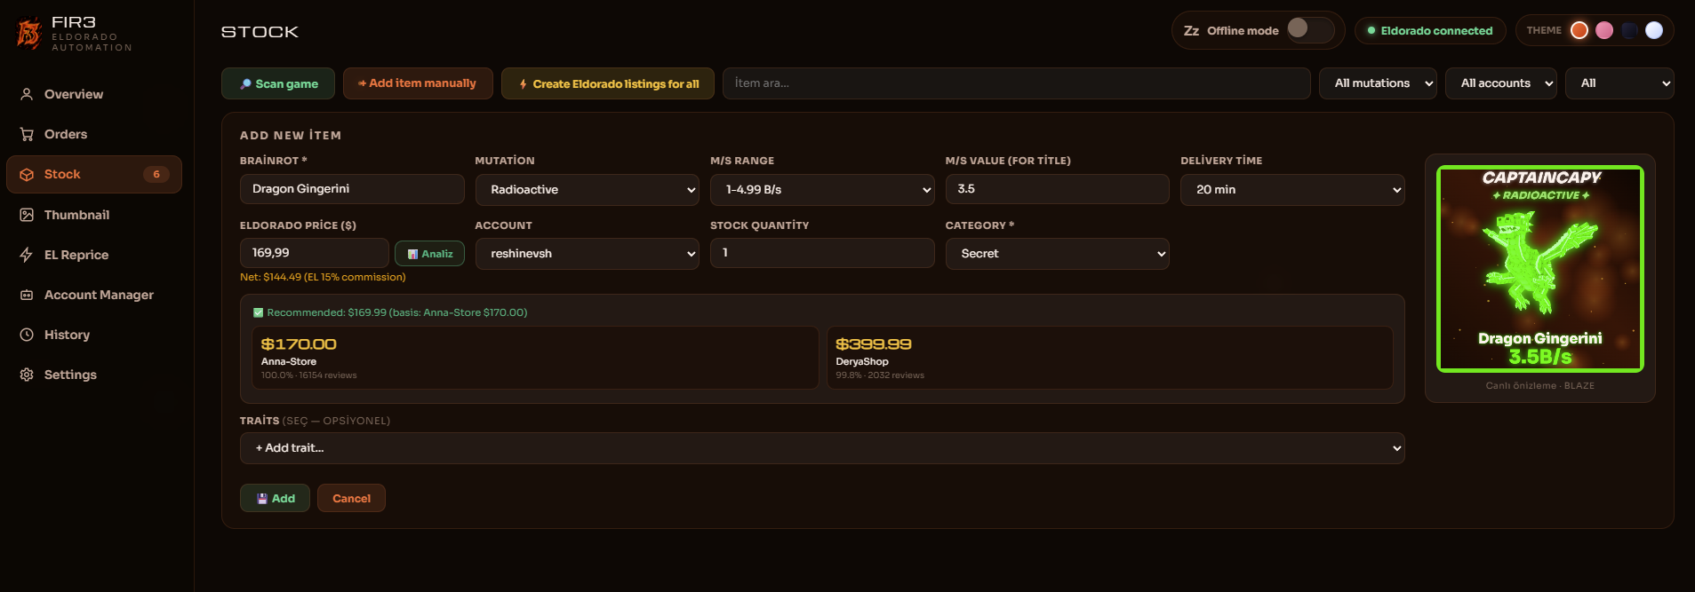Image resolution: width=1695 pixels, height=592 pixels.
Task: Open the All filter dropdown
Action: point(1619,83)
